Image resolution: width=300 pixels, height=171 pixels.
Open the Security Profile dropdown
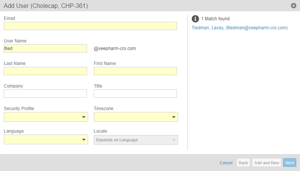pos(46,117)
